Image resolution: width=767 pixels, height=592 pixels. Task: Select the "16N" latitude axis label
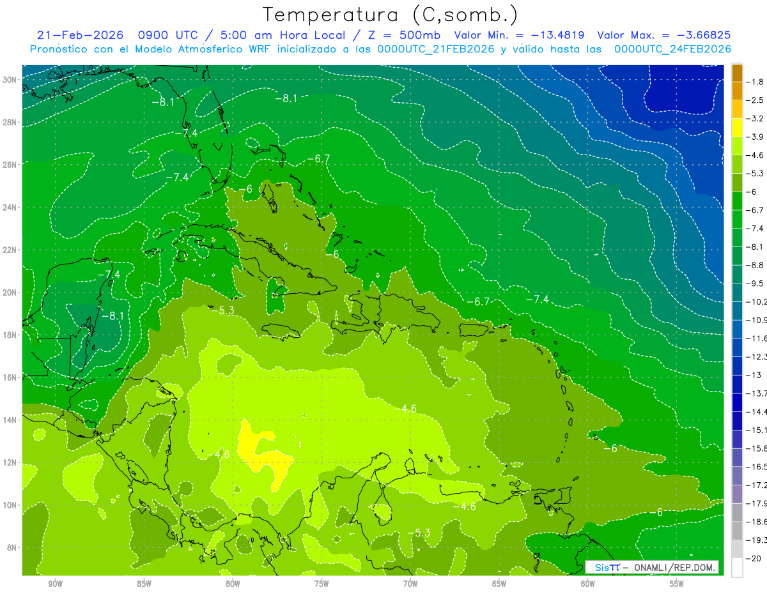(10, 377)
